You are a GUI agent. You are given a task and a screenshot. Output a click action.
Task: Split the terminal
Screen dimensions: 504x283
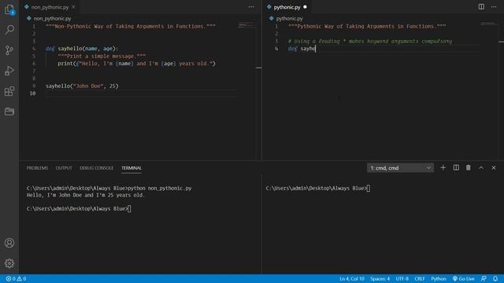coord(456,167)
